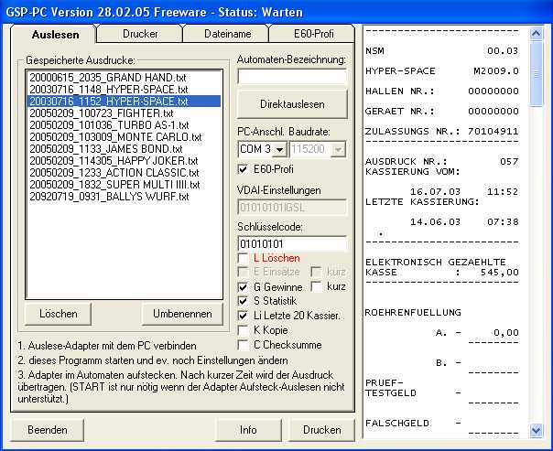Click the Beenden button
Viewport: 553px width, 451px height.
click(x=48, y=430)
